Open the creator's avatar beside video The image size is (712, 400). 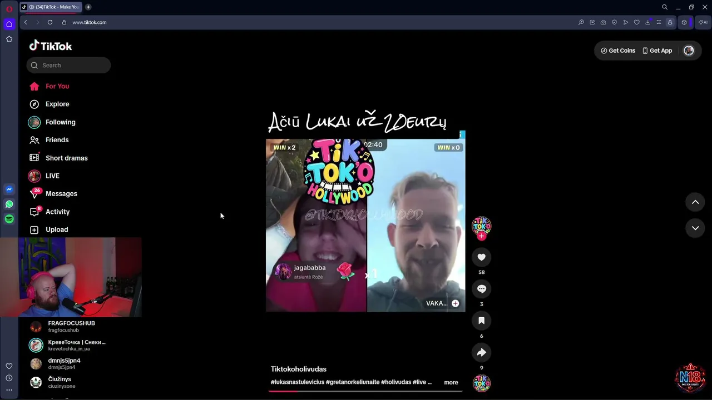481,225
